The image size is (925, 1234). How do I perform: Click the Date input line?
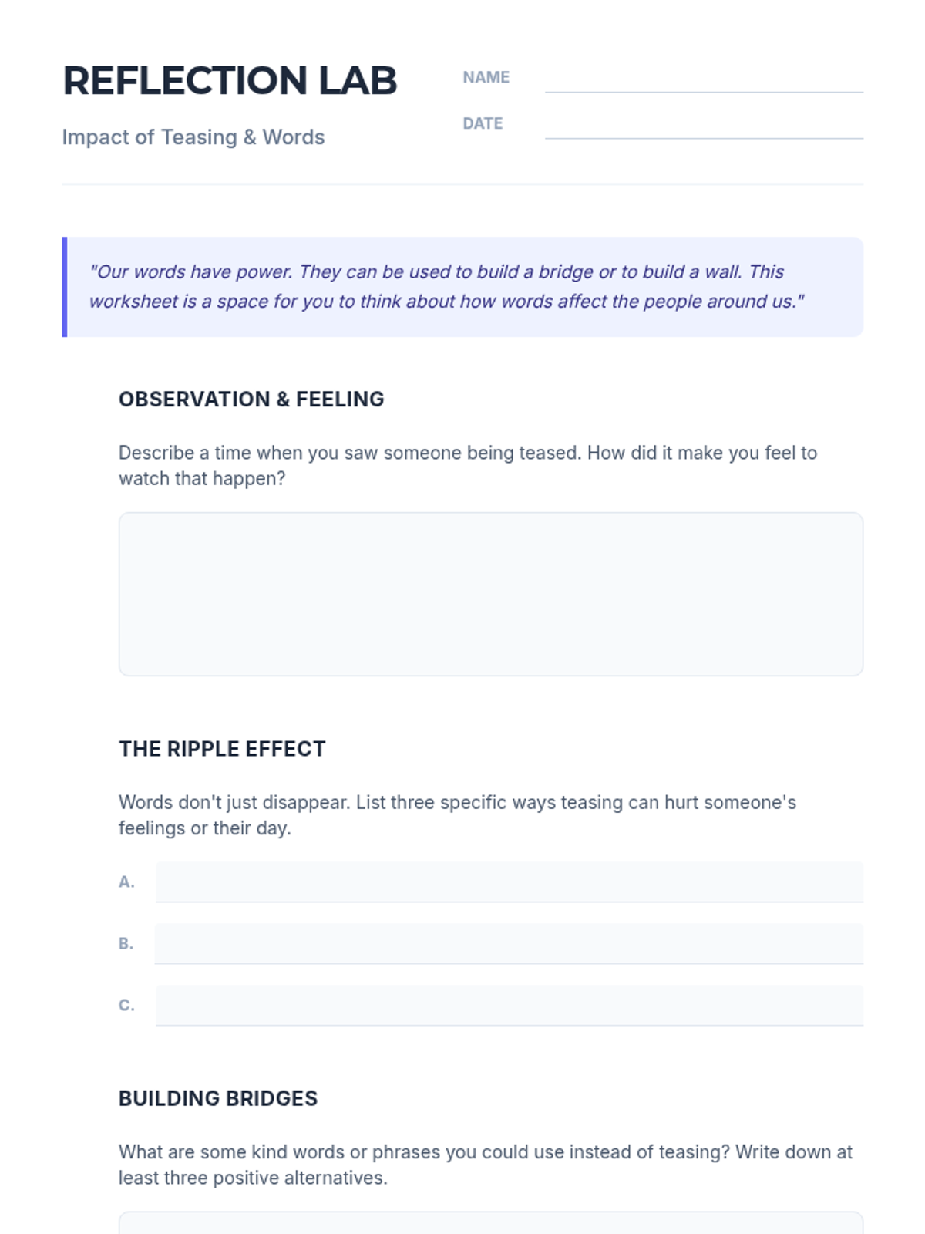pos(704,124)
